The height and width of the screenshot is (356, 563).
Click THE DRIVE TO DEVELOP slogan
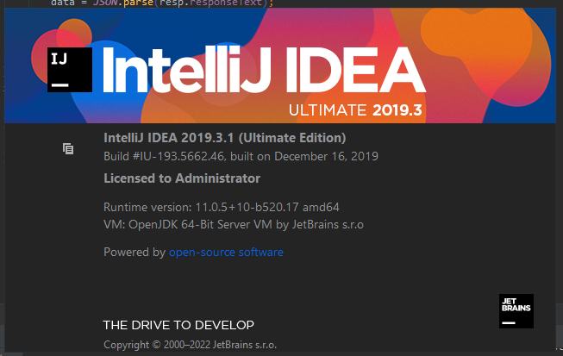click(x=178, y=325)
